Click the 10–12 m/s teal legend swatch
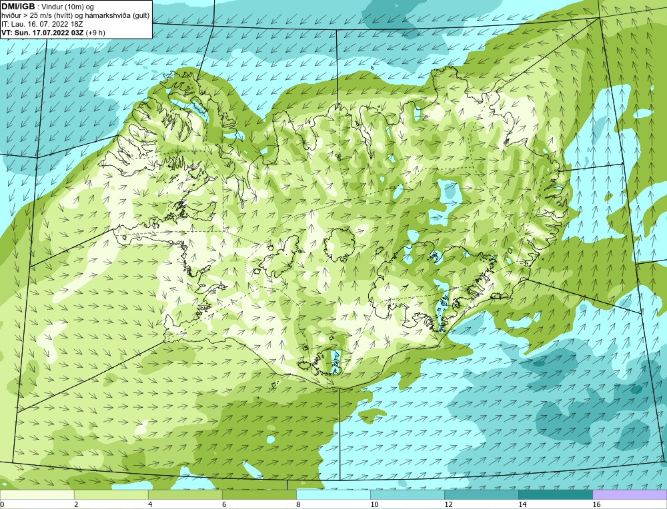This screenshot has width=667, height=509. (x=407, y=494)
